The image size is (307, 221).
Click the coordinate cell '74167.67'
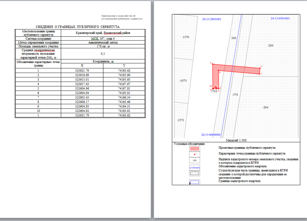(x=124, y=84)
